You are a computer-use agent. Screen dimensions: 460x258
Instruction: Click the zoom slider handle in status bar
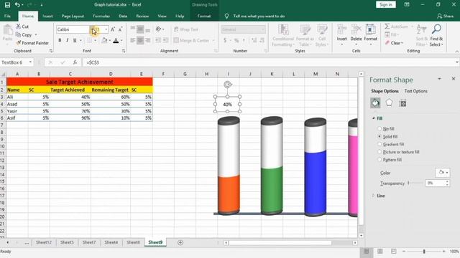click(x=424, y=252)
